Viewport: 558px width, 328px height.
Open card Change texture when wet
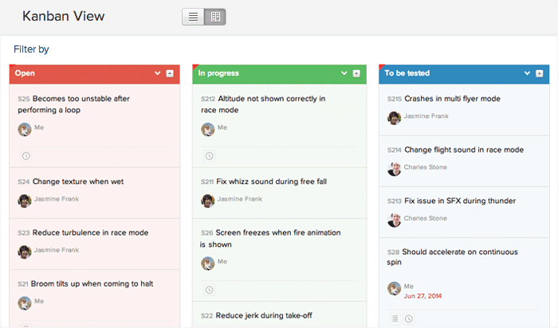pyautogui.click(x=78, y=182)
